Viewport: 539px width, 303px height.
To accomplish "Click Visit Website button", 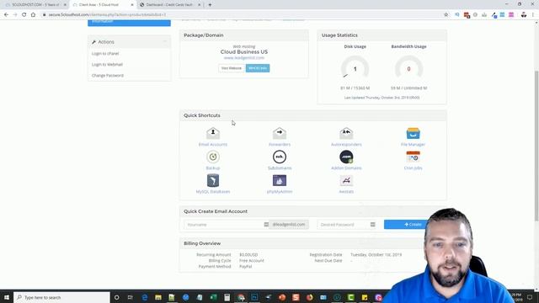I will (x=232, y=68).
